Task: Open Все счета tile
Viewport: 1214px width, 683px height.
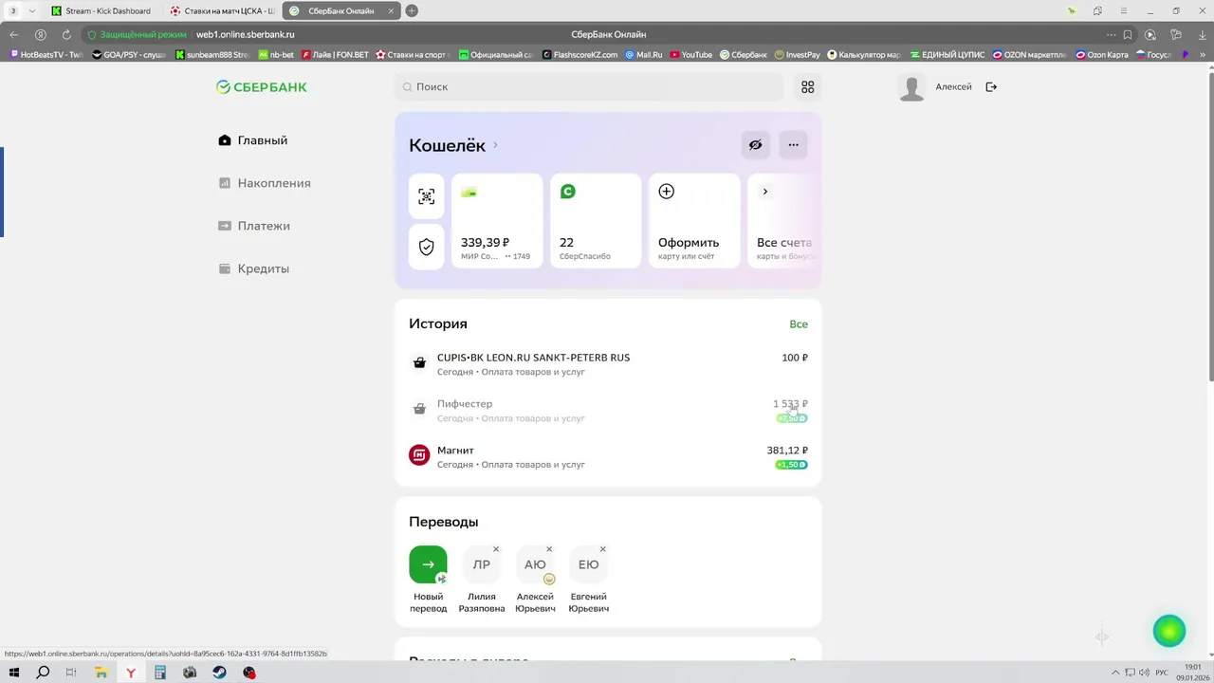Action: (783, 221)
